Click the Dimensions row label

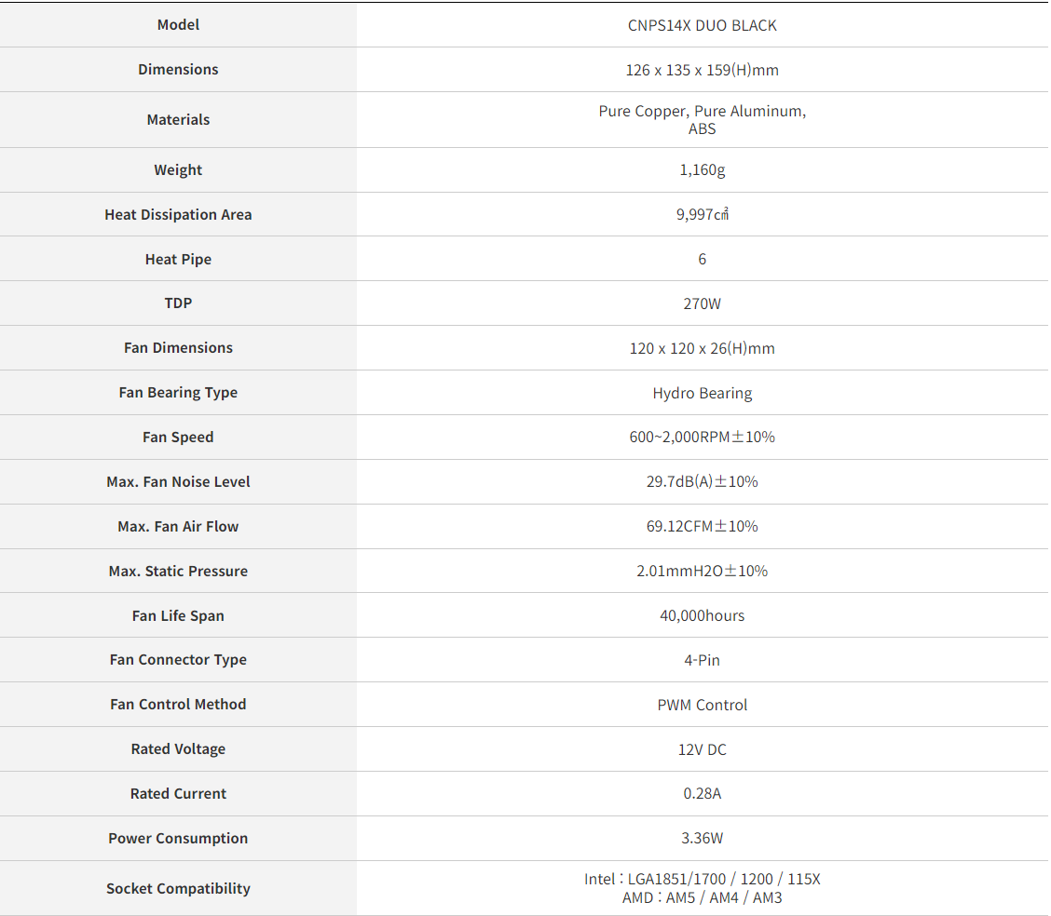[x=178, y=70]
